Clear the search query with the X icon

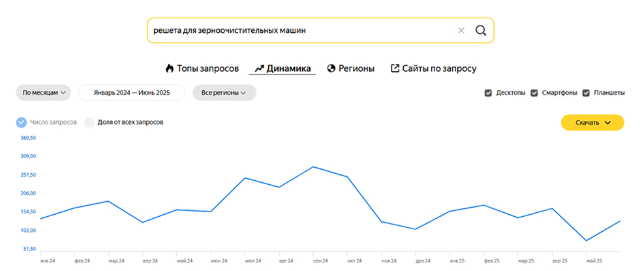click(x=461, y=30)
